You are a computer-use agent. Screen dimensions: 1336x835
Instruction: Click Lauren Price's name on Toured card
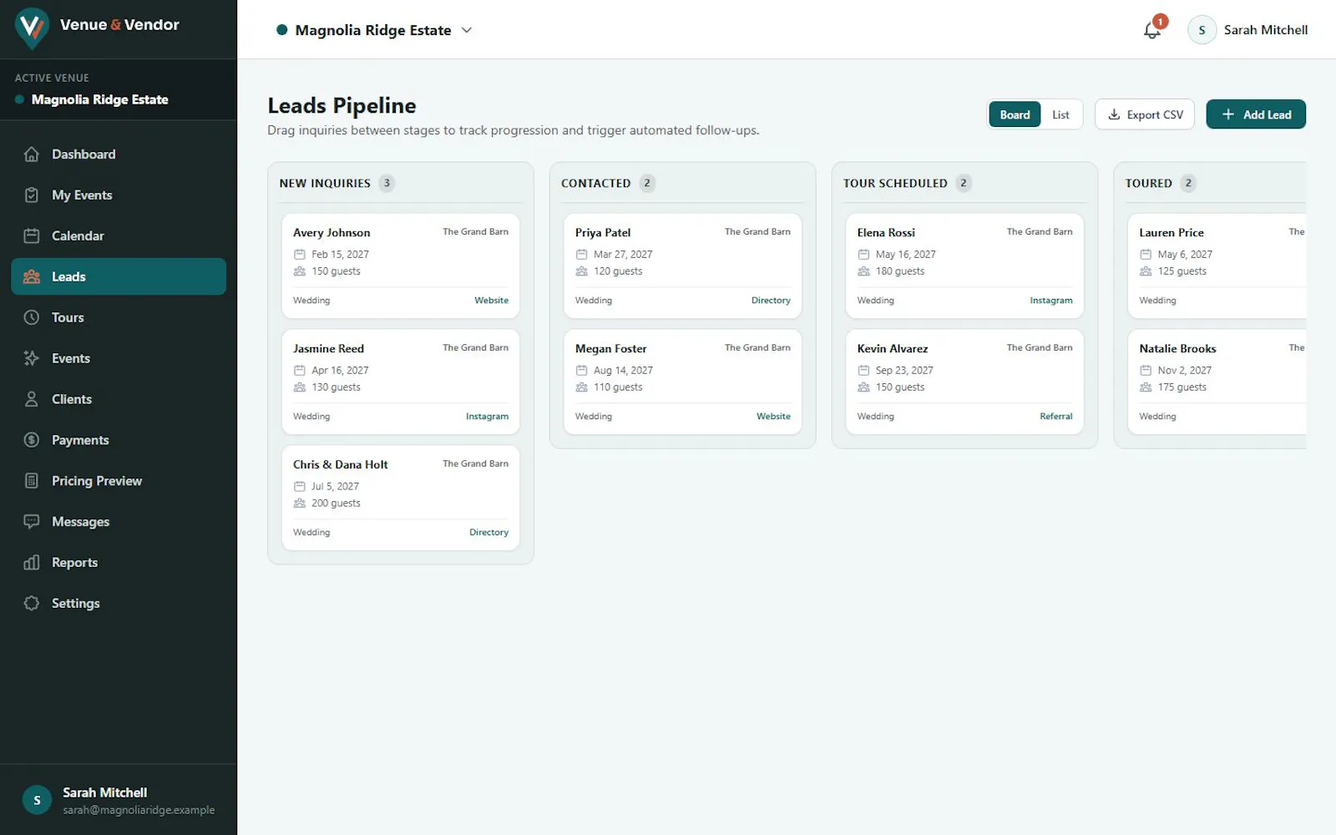point(1172,233)
